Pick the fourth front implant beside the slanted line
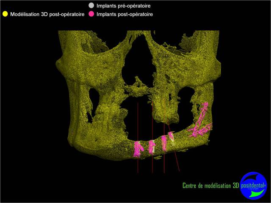Screen dimensions: 271x203 coord(171,137)
